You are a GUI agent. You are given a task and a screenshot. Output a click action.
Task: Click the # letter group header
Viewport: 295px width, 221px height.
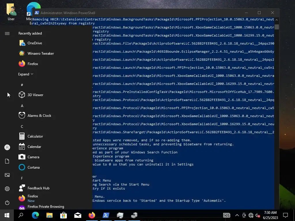point(22,85)
